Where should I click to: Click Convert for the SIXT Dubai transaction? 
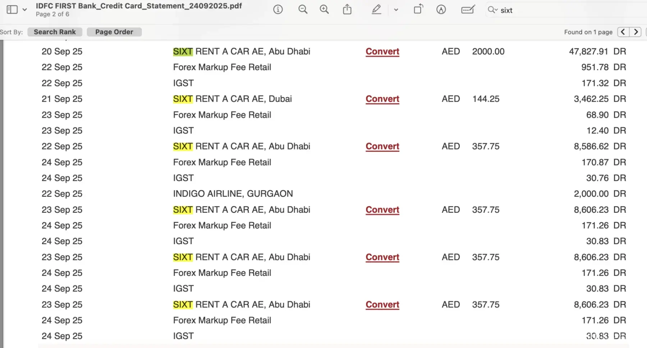(382, 99)
